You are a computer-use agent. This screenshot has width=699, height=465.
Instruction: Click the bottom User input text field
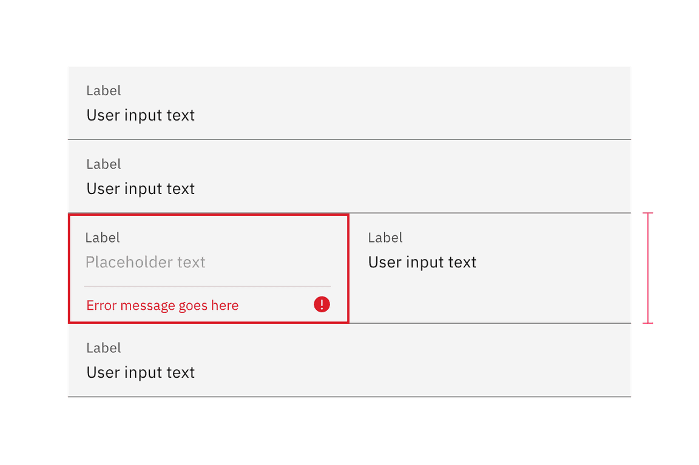140,372
